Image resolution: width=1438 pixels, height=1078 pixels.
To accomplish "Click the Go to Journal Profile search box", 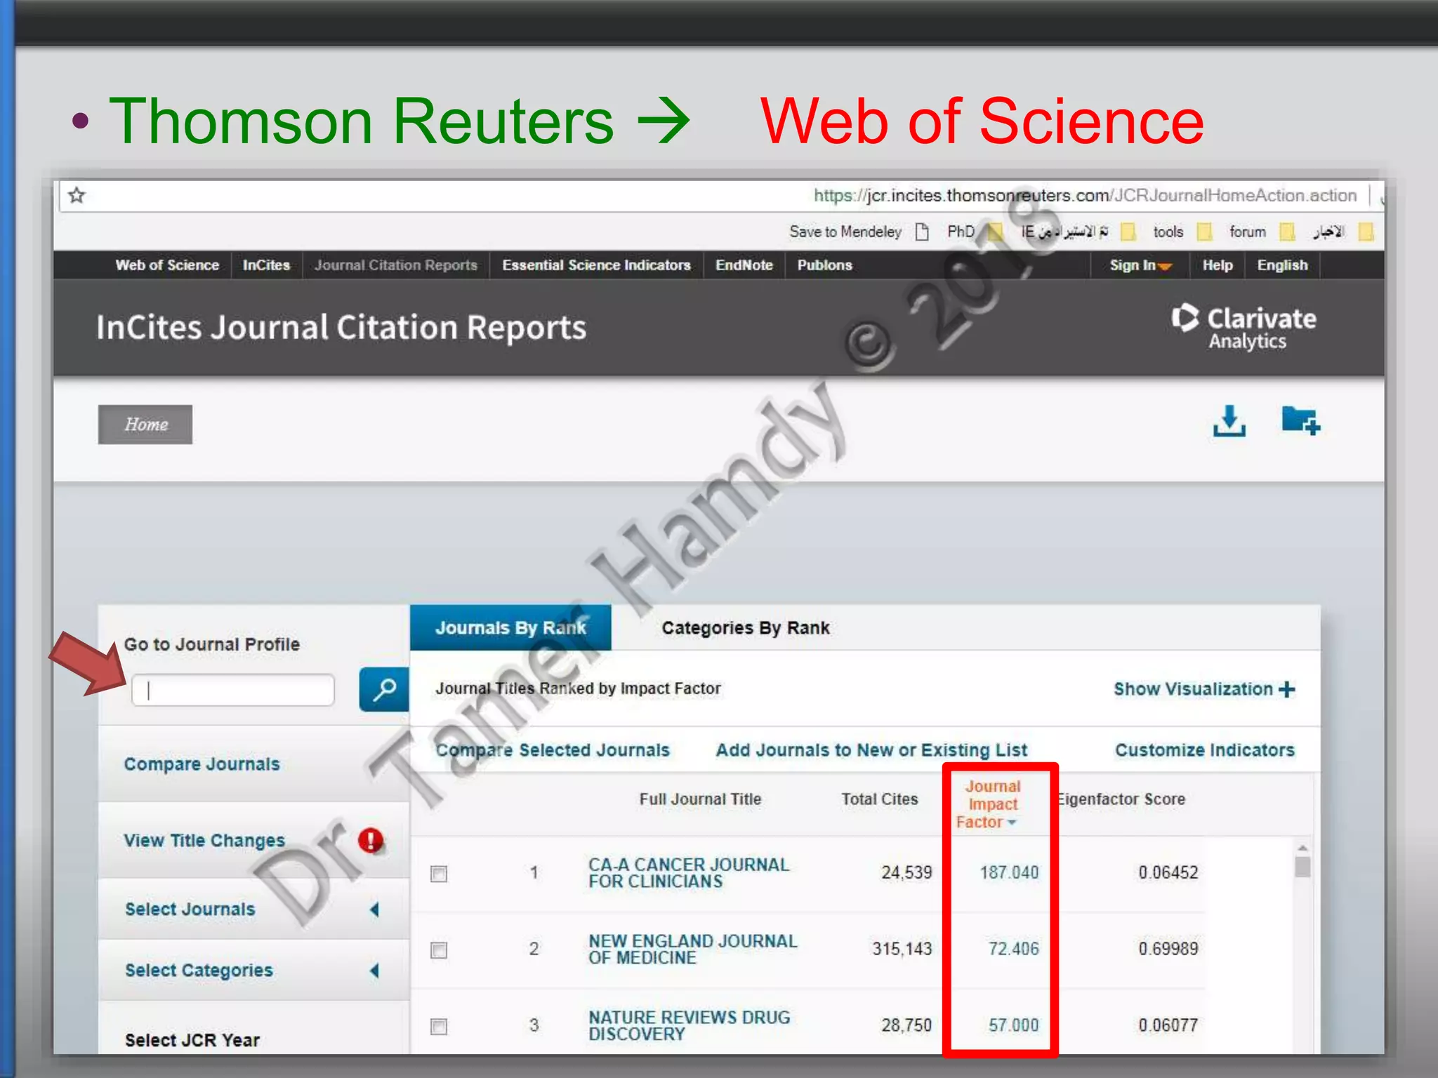I will click(233, 690).
